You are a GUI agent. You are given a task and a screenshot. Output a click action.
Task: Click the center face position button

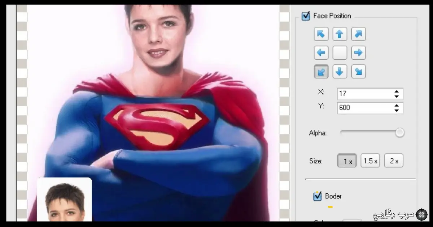pos(340,53)
